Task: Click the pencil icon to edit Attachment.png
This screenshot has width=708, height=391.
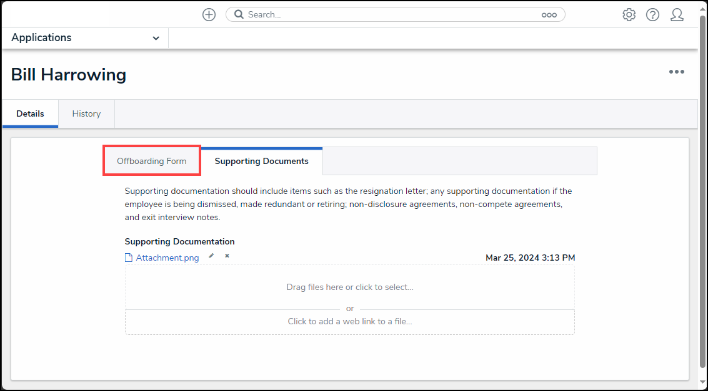Action: pyautogui.click(x=211, y=256)
